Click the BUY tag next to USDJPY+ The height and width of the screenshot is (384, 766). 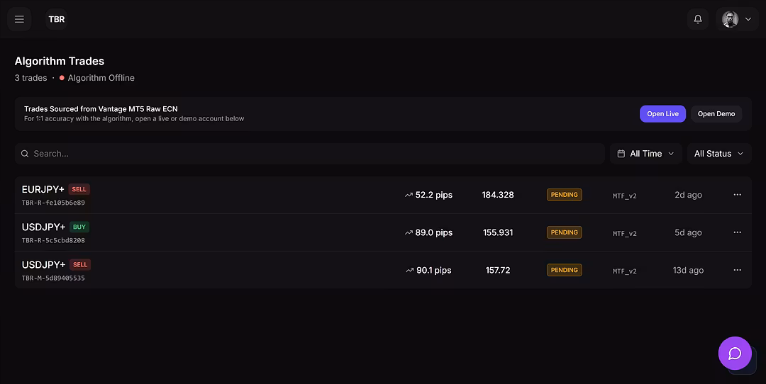tap(79, 227)
